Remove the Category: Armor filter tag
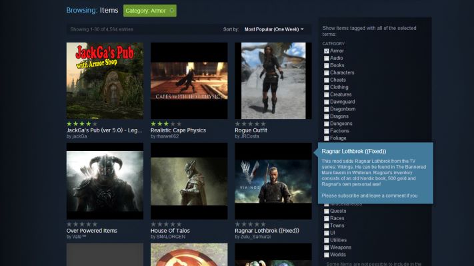This screenshot has width=474, height=266. tap(172, 11)
